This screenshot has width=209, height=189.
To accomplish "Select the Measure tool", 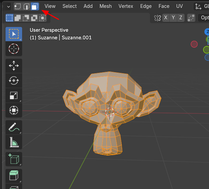I will (x=14, y=142).
